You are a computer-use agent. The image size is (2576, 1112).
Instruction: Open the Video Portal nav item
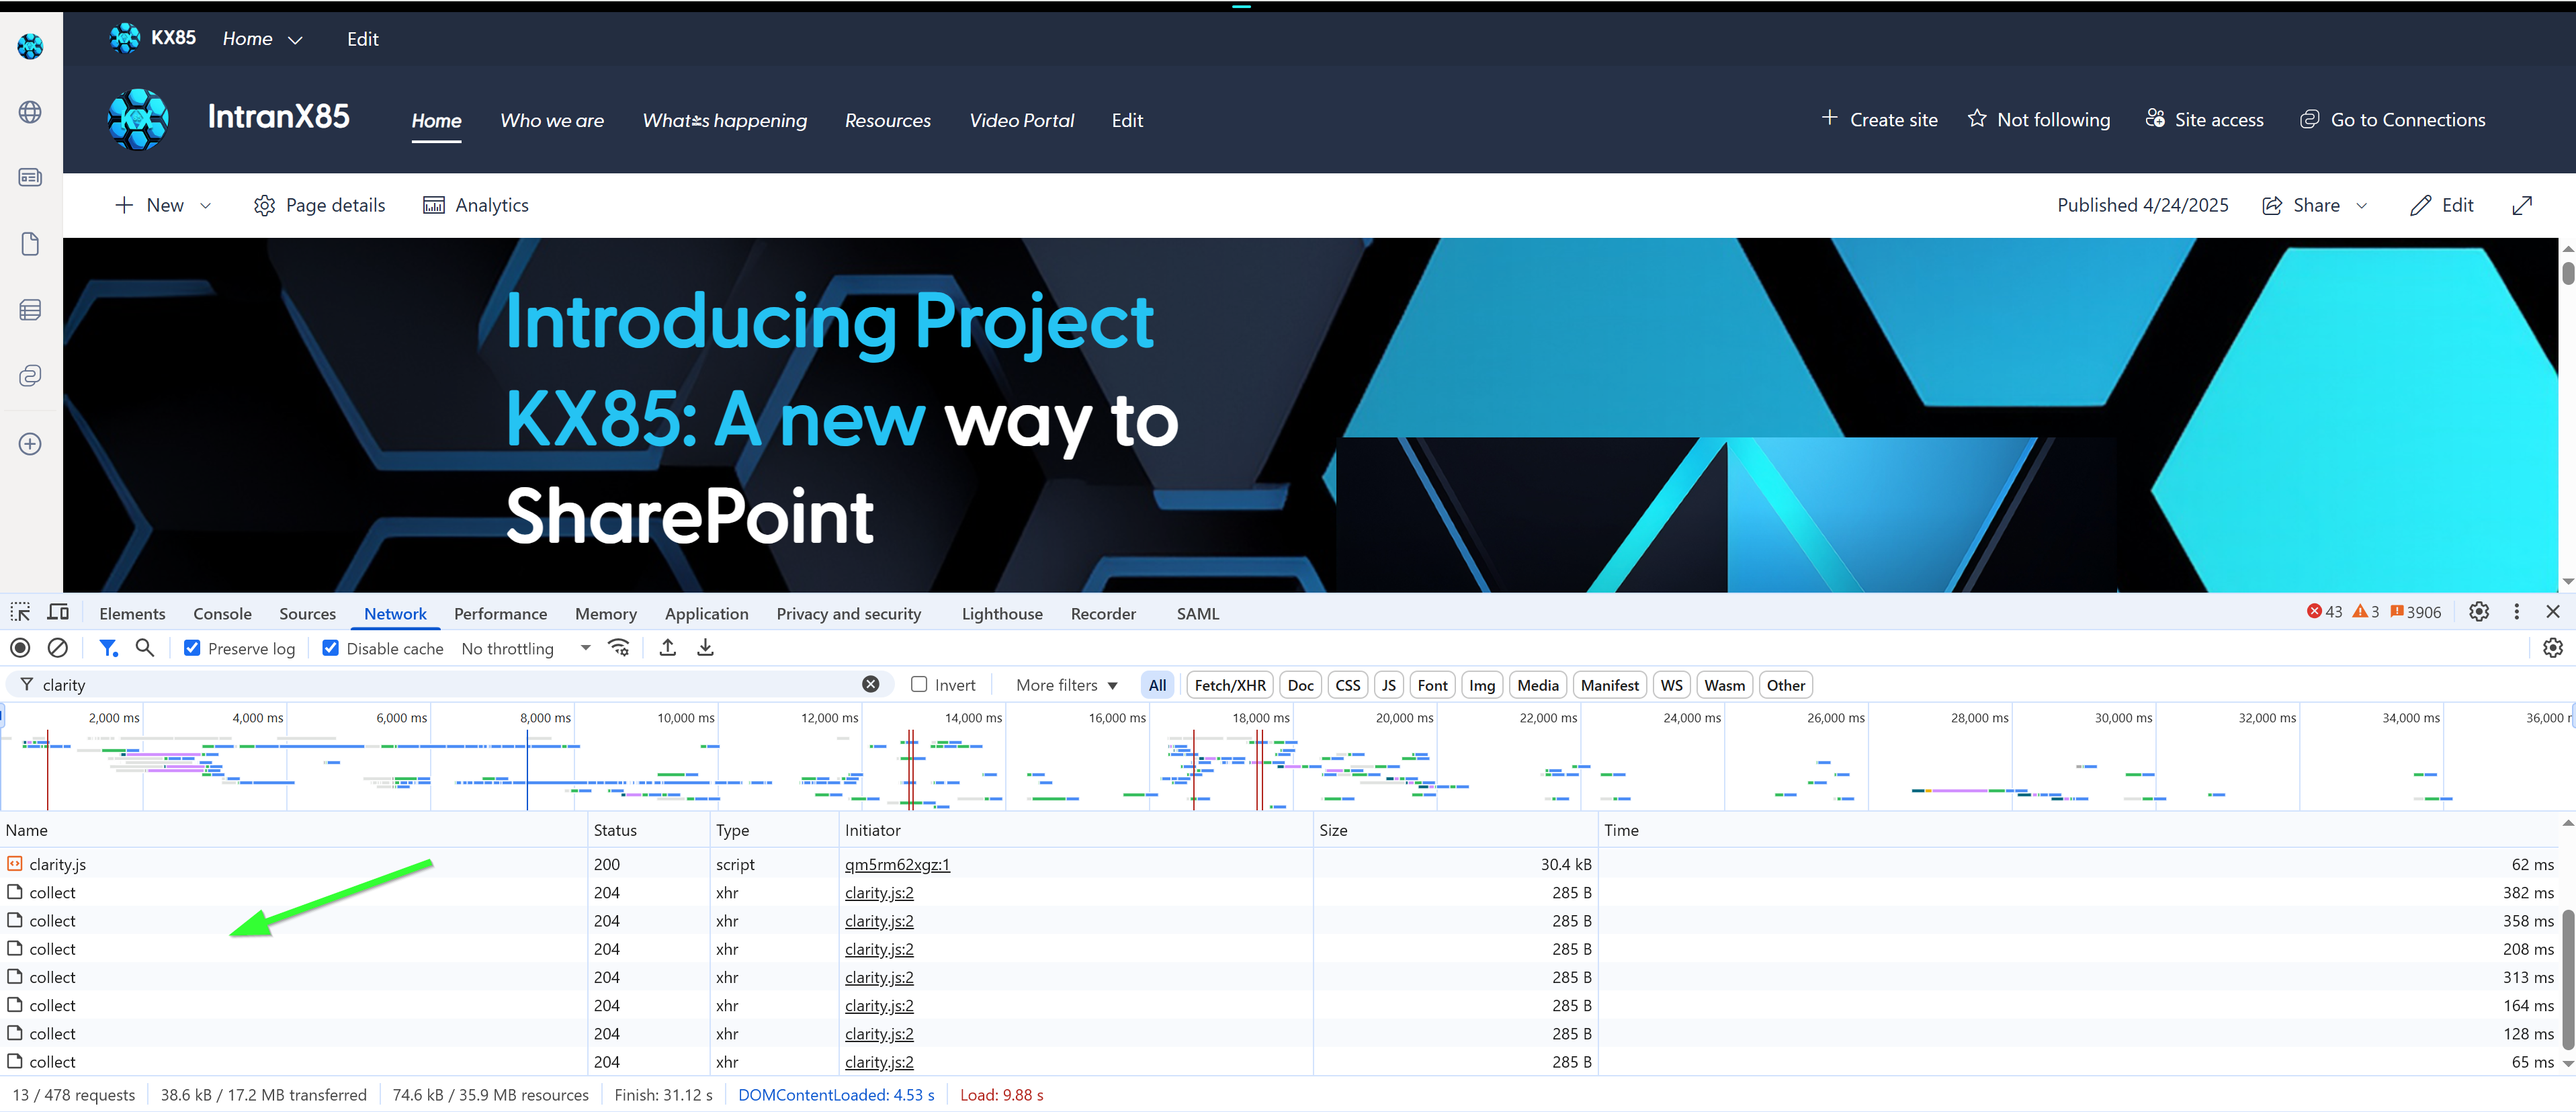point(1021,120)
